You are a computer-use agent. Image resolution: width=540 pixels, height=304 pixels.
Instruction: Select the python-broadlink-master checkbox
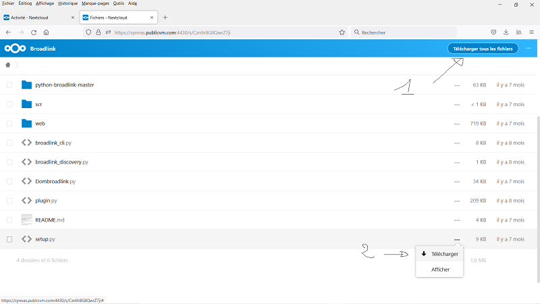[x=9, y=85]
